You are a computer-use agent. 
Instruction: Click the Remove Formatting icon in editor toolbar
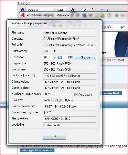(x=22, y=10)
